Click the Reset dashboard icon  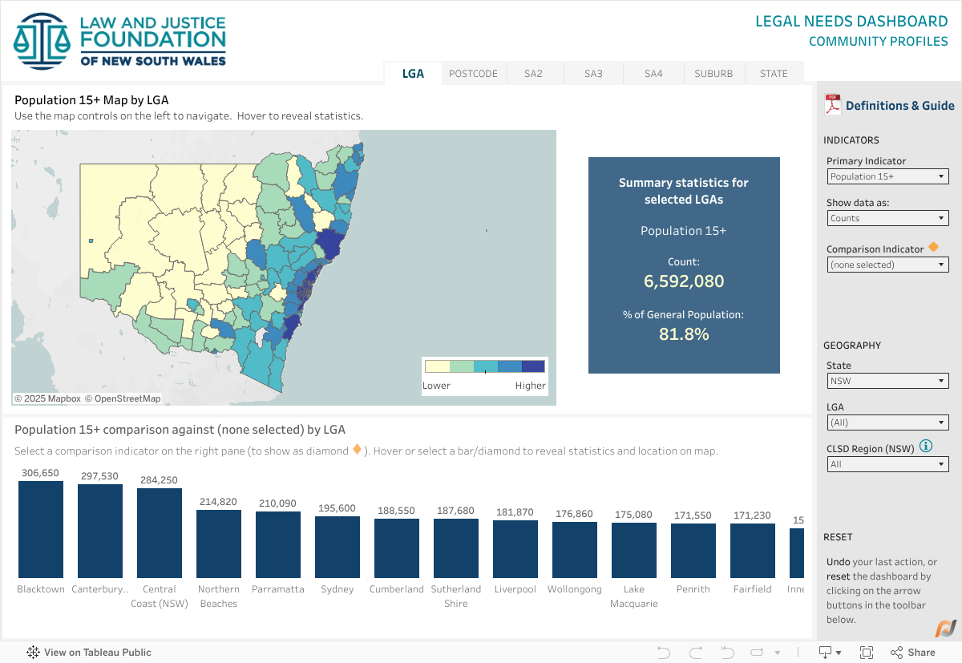726,652
